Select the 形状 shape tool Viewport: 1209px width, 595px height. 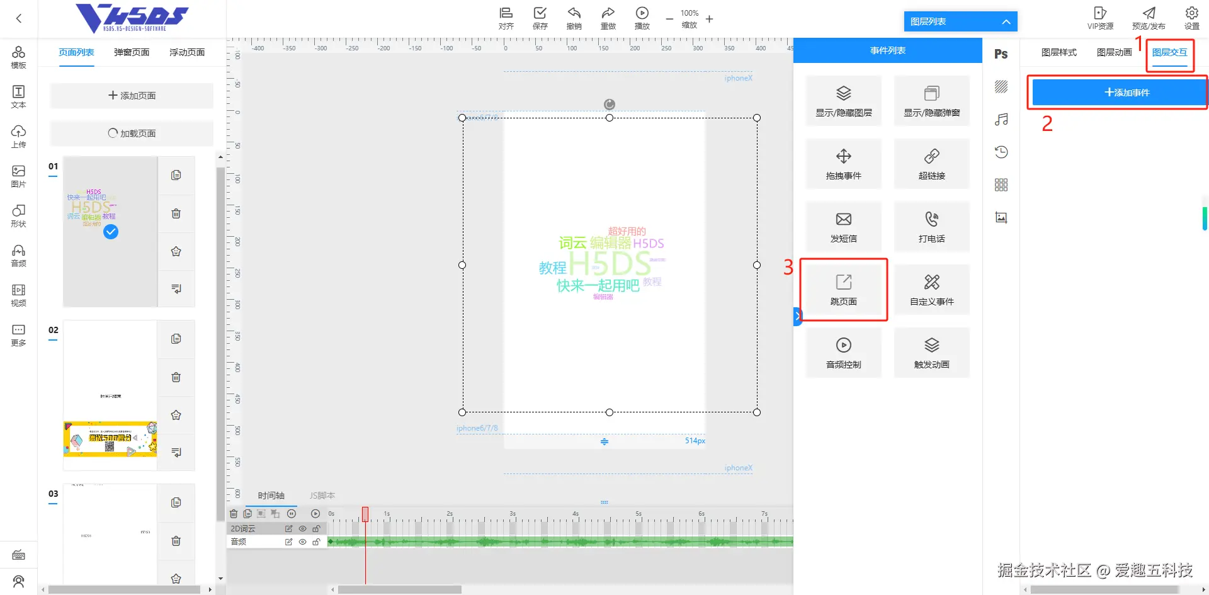coord(18,216)
